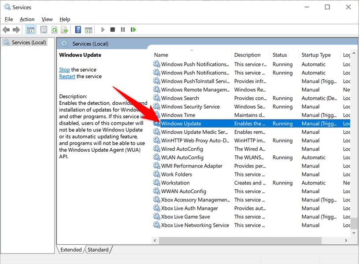Click the Show/Hide Console Tree icon

30,29
